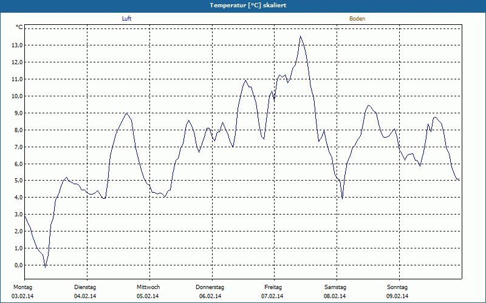Select the 4,0 y-axis value
Screen dimensions: 486x303
pyautogui.click(x=18, y=198)
